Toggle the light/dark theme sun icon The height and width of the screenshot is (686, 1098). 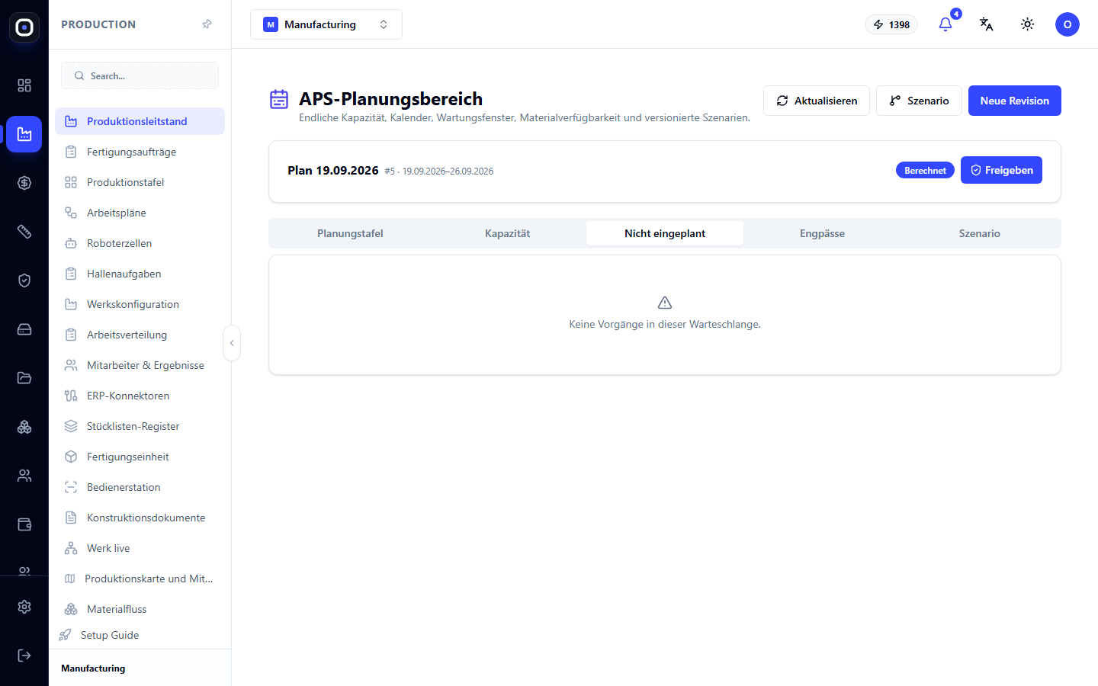pos(1028,24)
